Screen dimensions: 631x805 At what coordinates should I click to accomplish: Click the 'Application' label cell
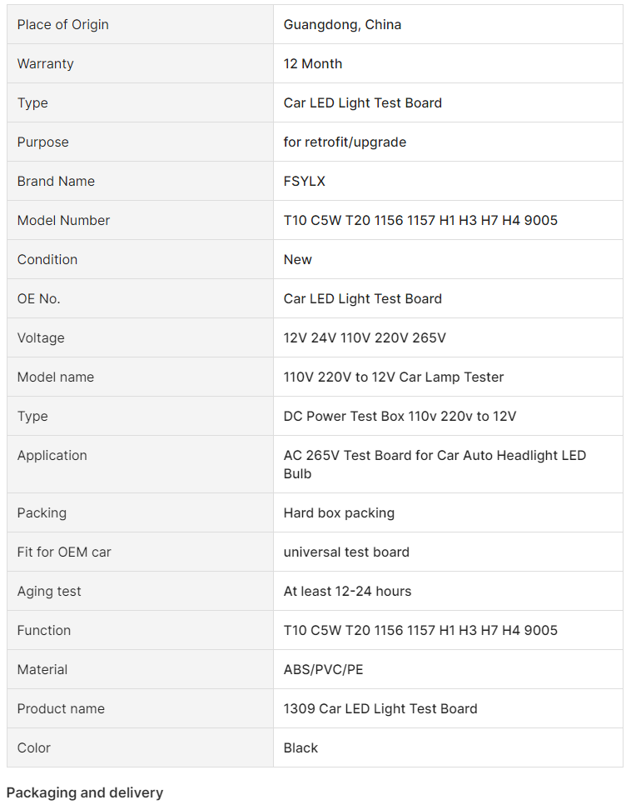click(x=52, y=456)
